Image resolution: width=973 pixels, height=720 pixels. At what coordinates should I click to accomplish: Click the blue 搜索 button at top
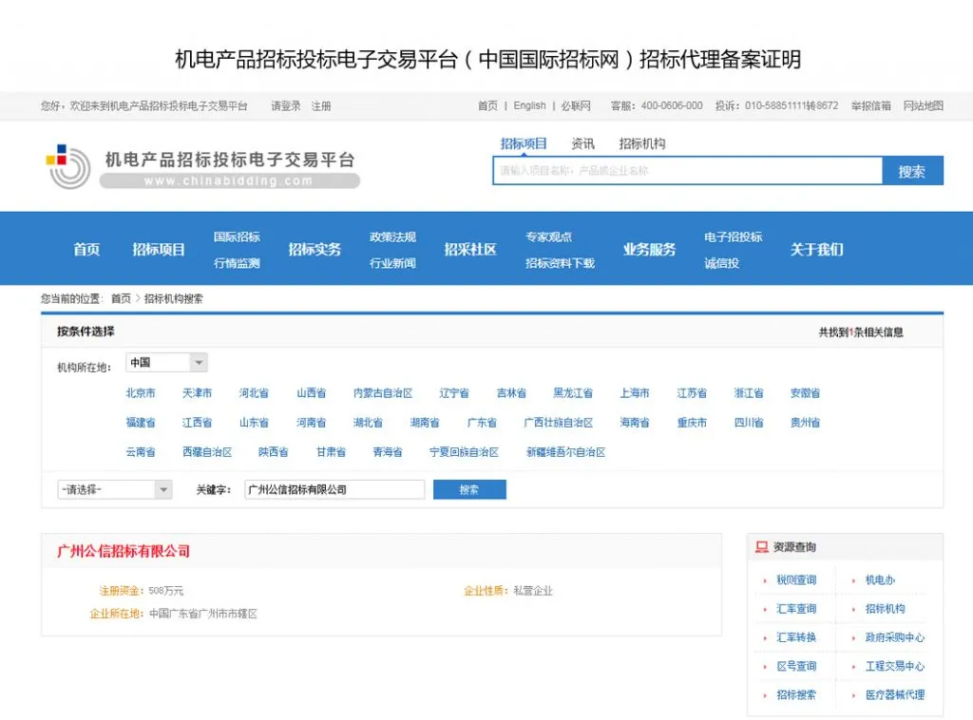(912, 171)
